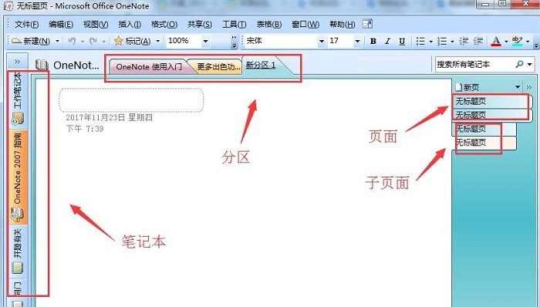540x307 pixels.
Task: Open the 文件(F) menu
Action: click(26, 25)
